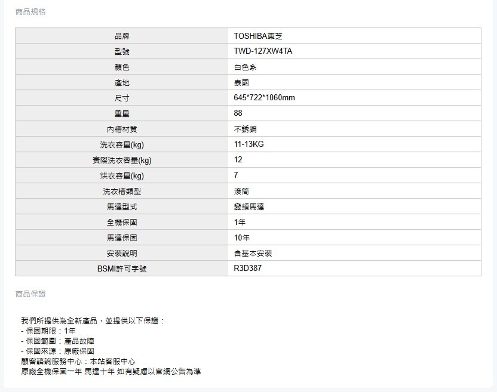Click the 馬達保固 label cell

[122, 237]
